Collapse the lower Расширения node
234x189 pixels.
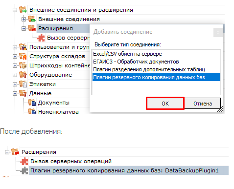7,152
